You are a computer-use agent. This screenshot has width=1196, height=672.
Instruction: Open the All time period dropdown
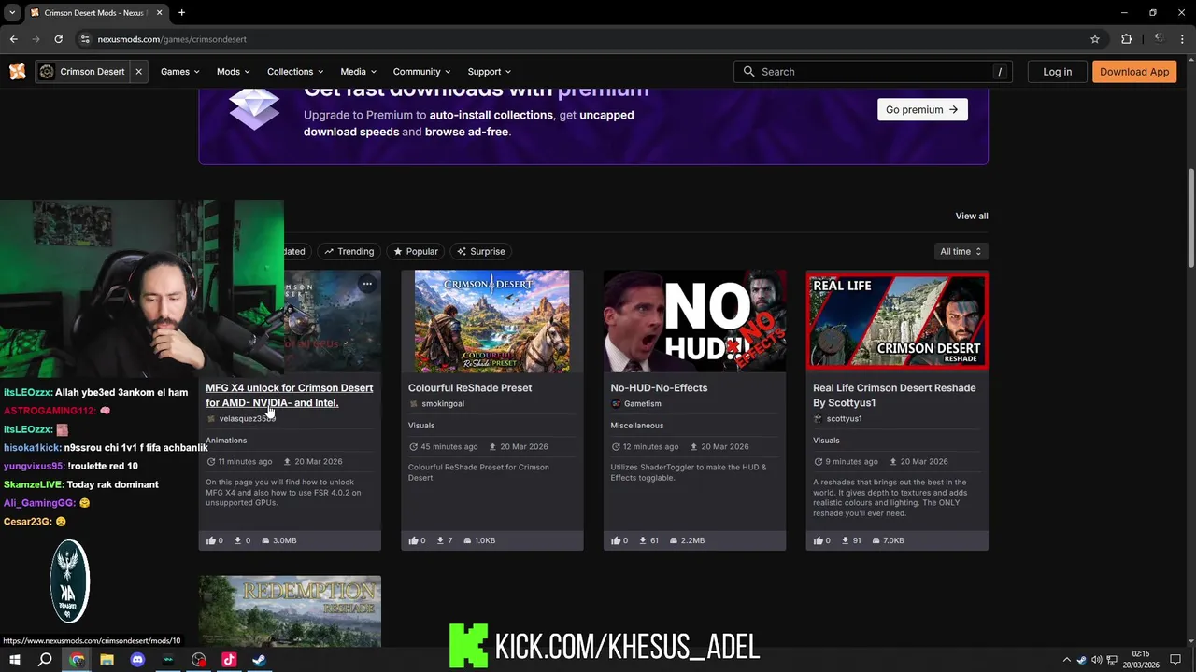click(961, 251)
